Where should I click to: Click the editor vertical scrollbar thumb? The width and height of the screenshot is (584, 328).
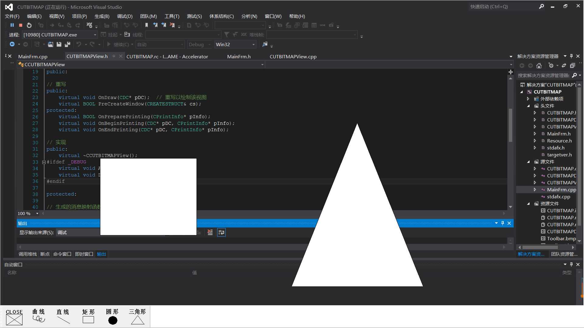coord(510,125)
